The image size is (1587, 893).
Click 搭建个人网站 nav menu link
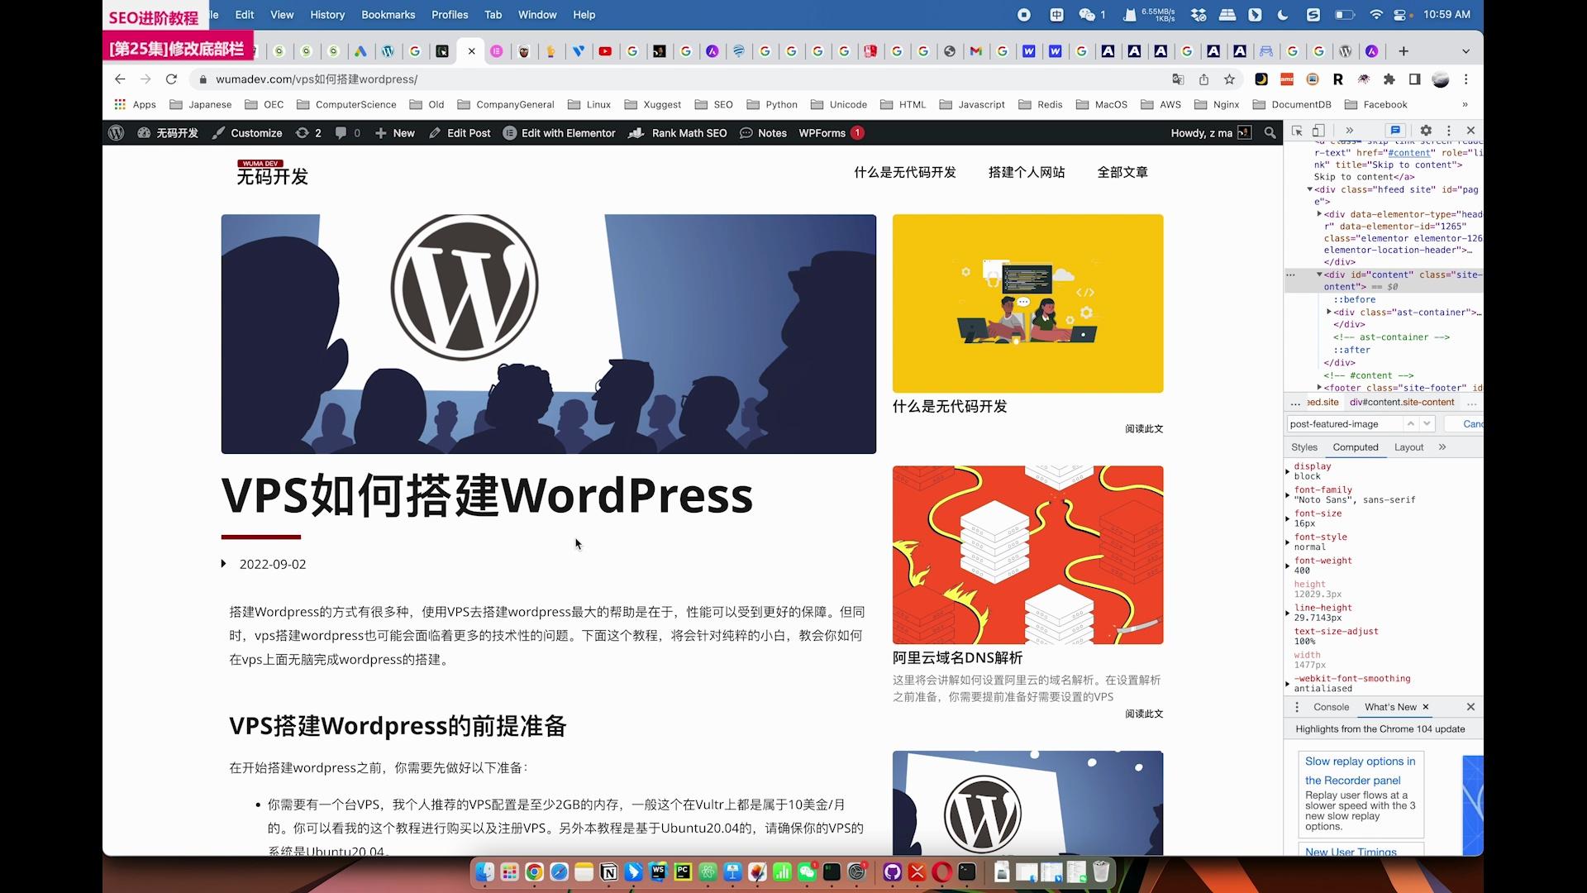click(1026, 172)
